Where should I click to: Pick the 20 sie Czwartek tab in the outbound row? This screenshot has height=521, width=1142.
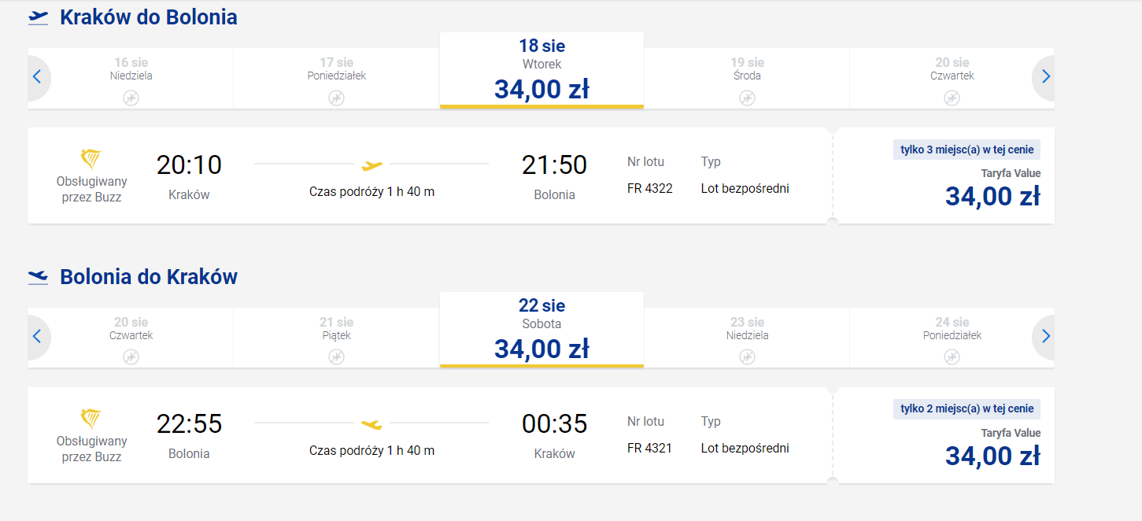coord(952,79)
